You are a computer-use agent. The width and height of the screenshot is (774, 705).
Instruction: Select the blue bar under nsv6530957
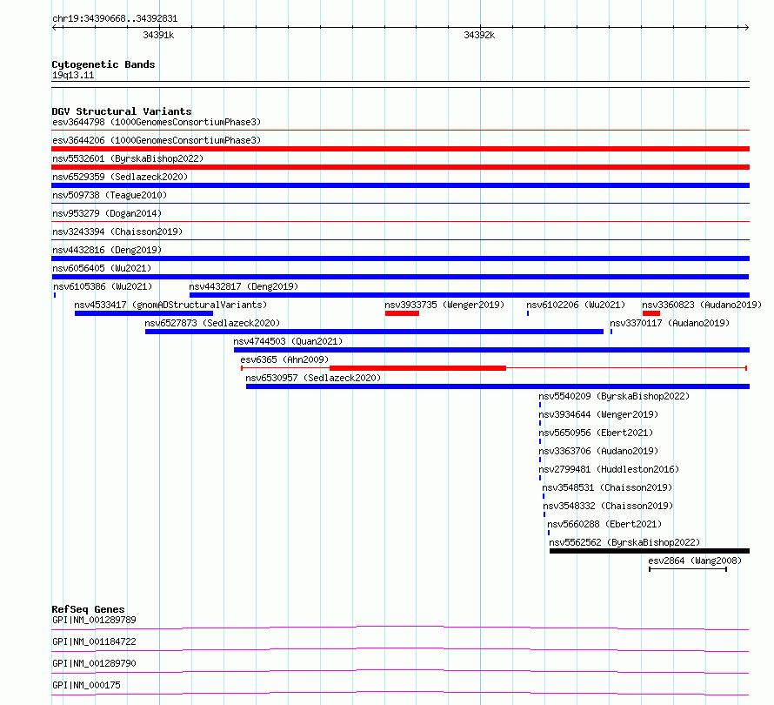coord(498,386)
